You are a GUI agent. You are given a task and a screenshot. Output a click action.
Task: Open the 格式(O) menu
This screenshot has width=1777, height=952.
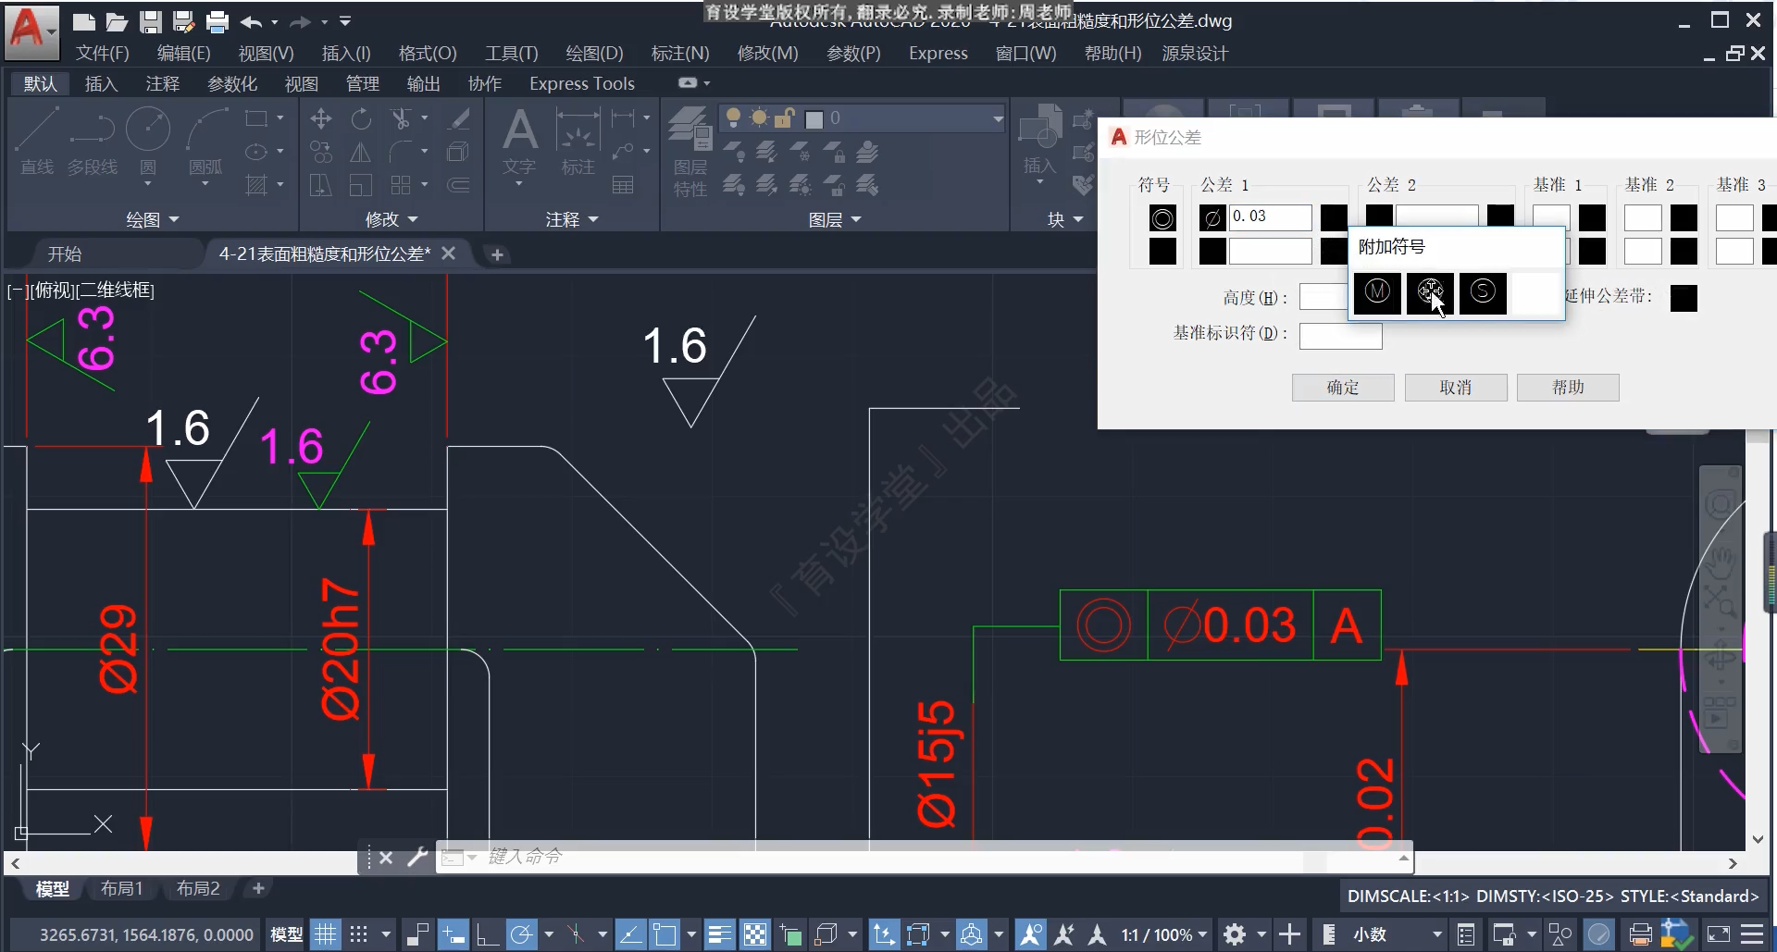(x=428, y=54)
